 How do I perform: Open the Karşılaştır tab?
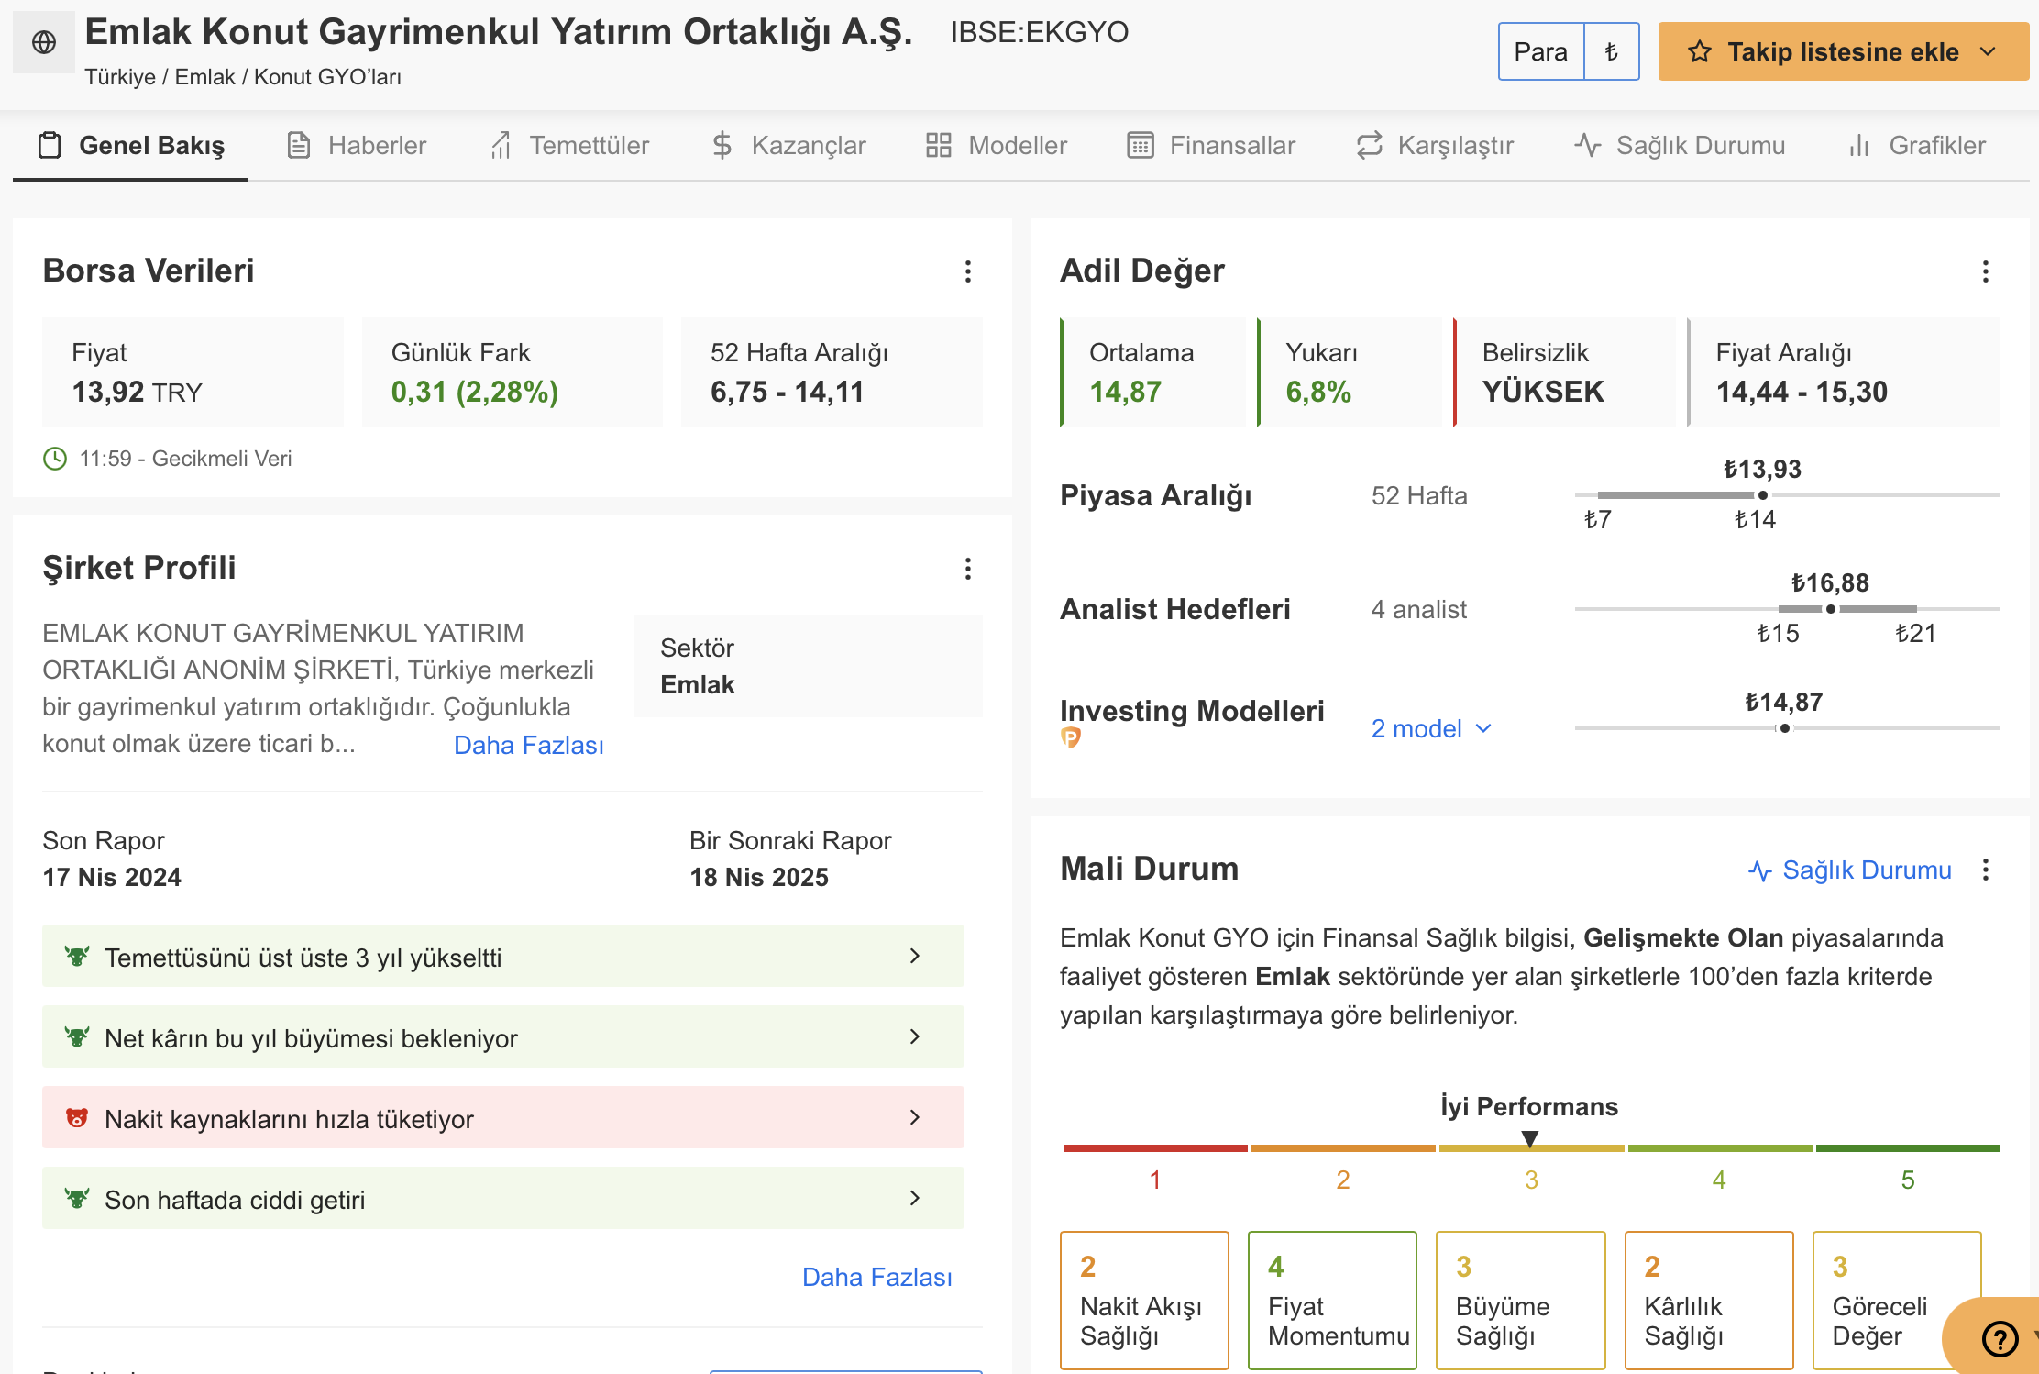click(x=1435, y=146)
